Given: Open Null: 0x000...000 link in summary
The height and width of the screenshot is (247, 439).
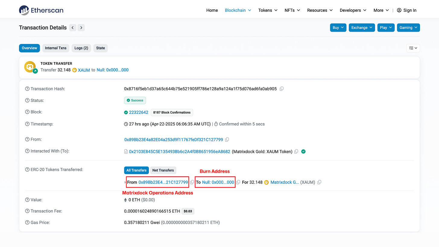Looking at the screenshot, I should pyautogui.click(x=113, y=70).
